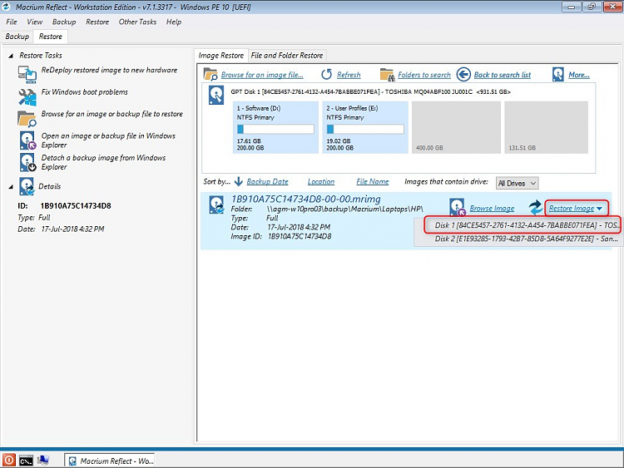624x468 pixels.
Task: Collapse the Restore Tasks section
Action: (11, 56)
